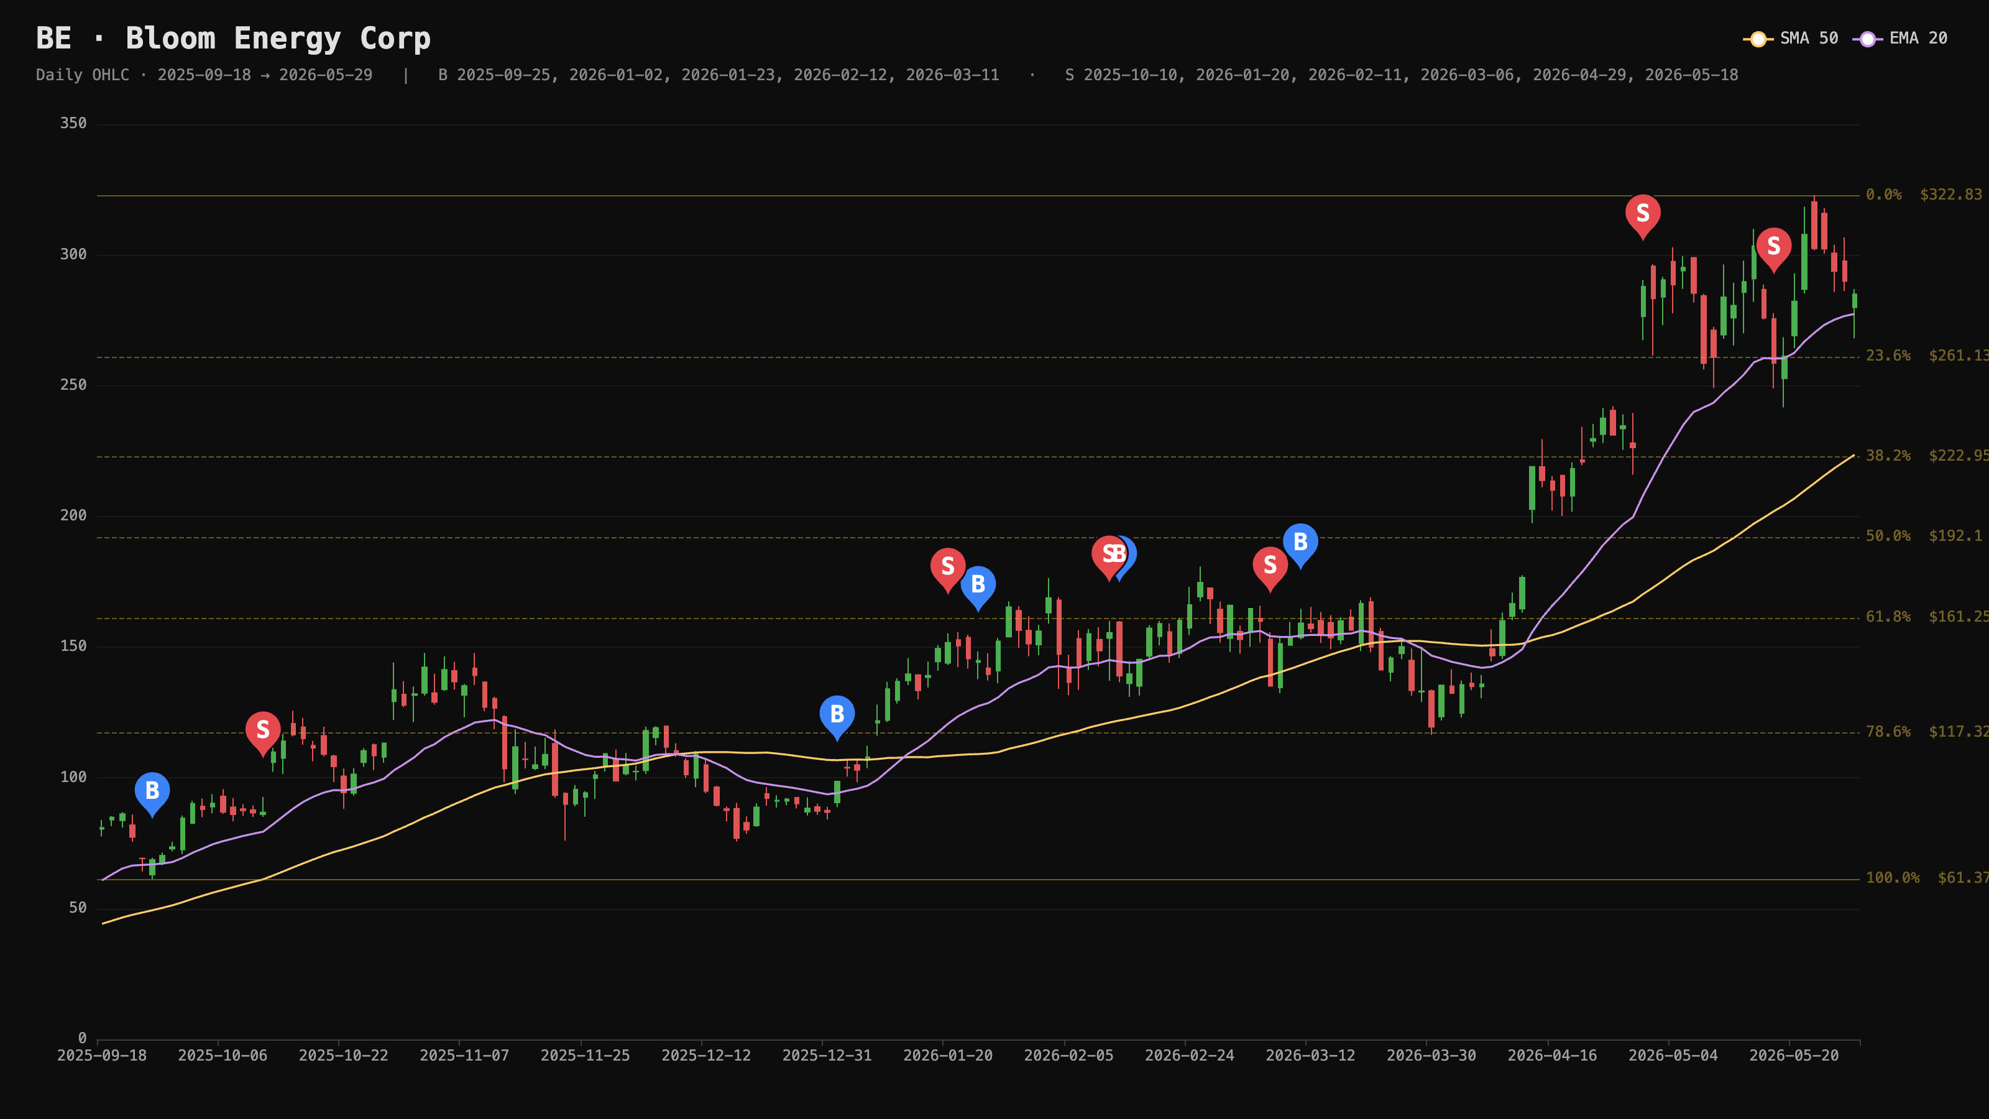
Task: Click the 0 price axis label
Action: point(83,1038)
